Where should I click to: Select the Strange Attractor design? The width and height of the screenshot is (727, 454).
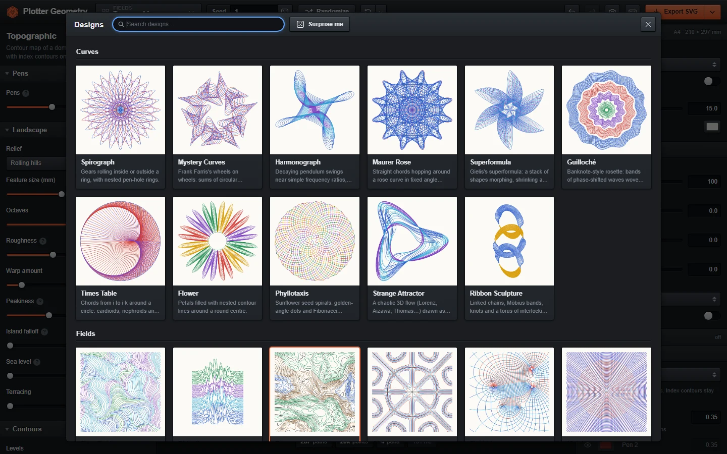click(x=412, y=258)
